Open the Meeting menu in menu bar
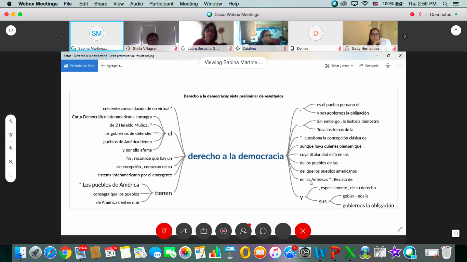Image resolution: width=467 pixels, height=262 pixels. (x=189, y=4)
